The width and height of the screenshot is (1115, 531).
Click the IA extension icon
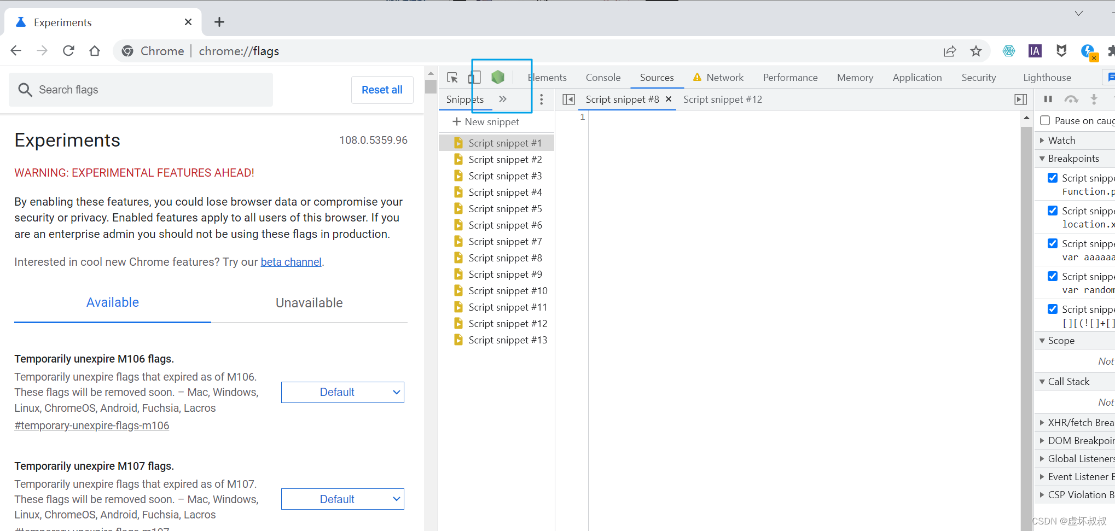[x=1035, y=51]
